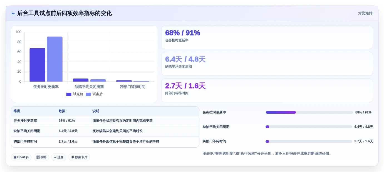Click the 跨部门等待时间 table row cell

pos(25,141)
